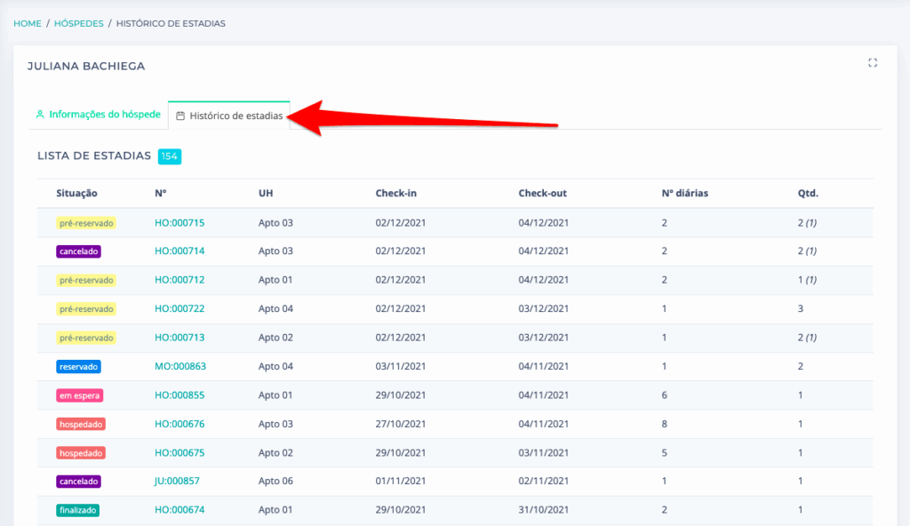This screenshot has height=526, width=910.
Task: Click the cancelado badge for JU:000857
Action: 78,482
